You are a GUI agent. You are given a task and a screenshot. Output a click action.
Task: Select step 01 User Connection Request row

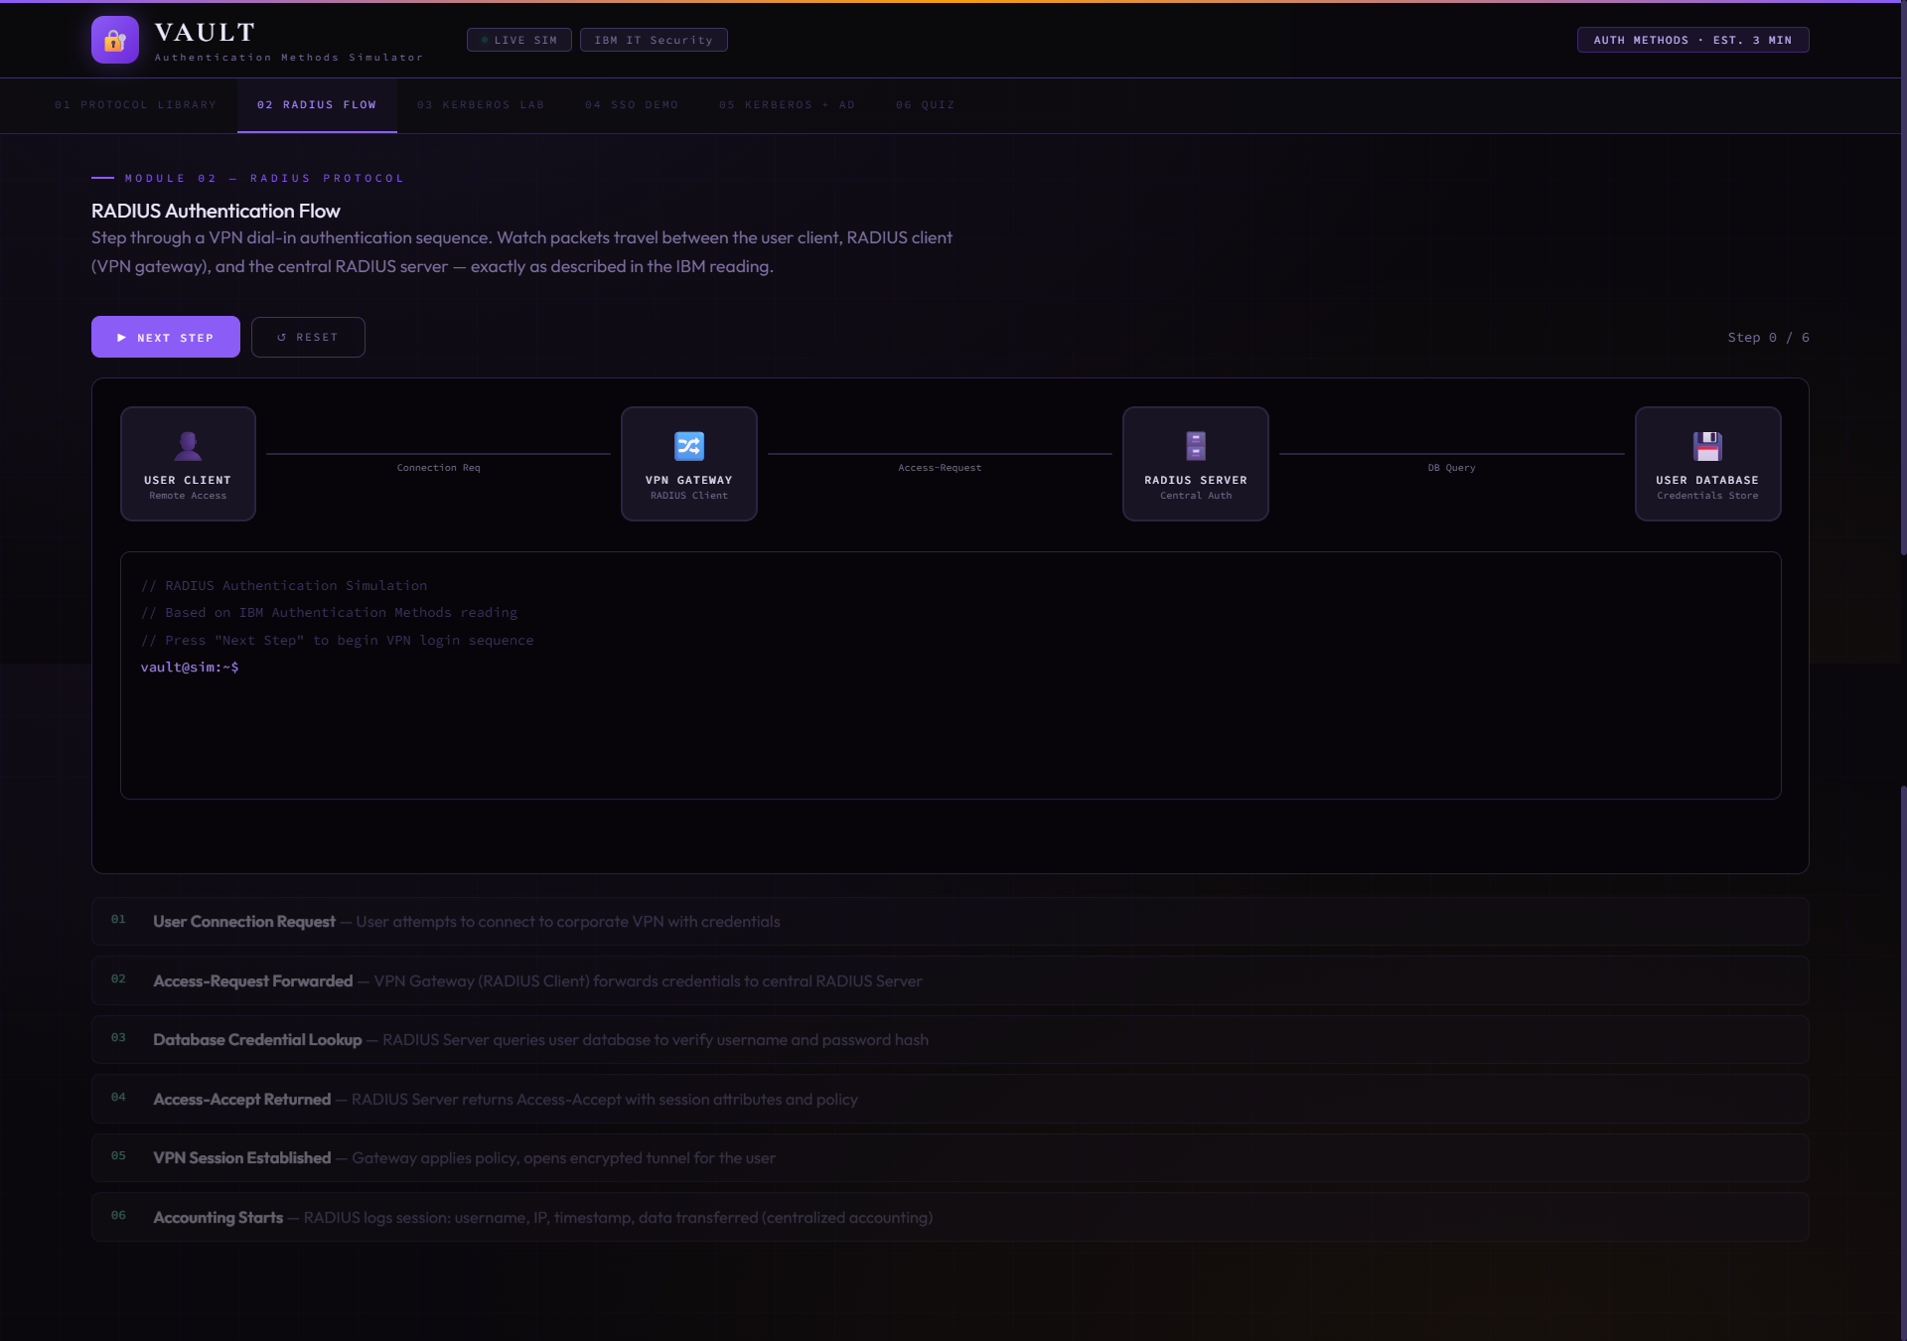pyautogui.click(x=950, y=921)
